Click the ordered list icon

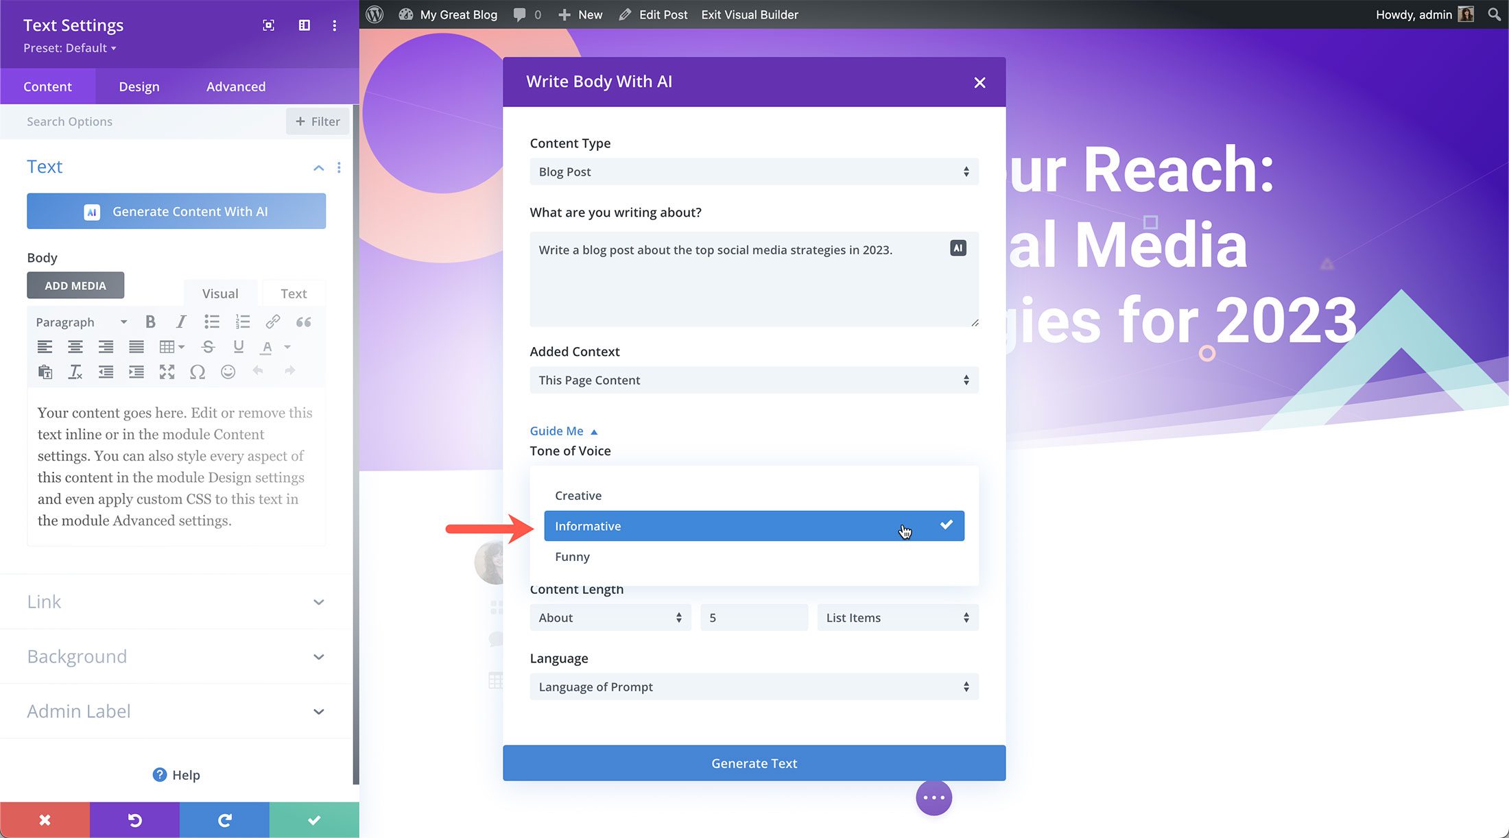click(x=243, y=321)
